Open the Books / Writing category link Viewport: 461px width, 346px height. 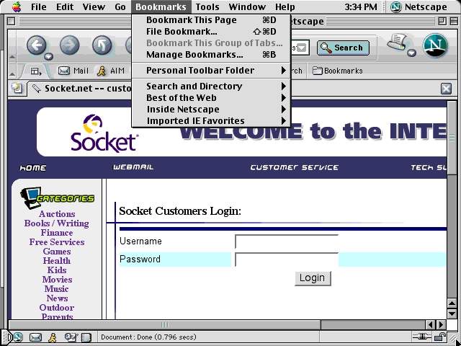tap(56, 223)
